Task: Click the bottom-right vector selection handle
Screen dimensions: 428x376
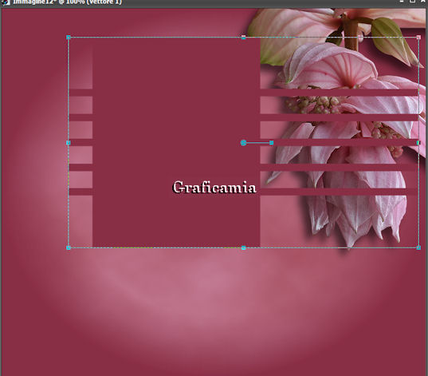Action: [x=418, y=247]
